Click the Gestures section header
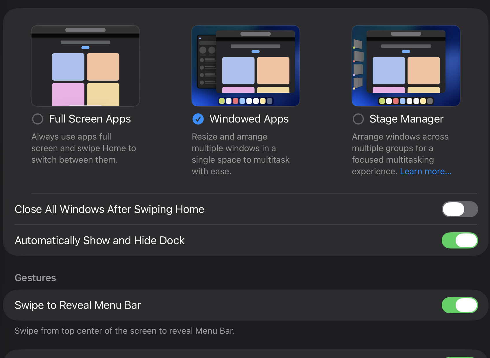Image resolution: width=490 pixels, height=358 pixels. 35,278
